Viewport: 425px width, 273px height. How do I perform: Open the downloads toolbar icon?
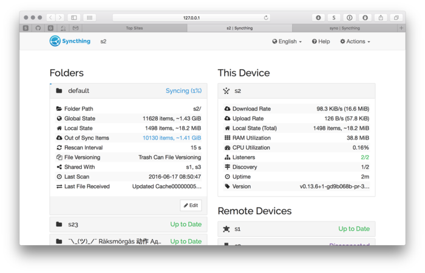(318, 18)
